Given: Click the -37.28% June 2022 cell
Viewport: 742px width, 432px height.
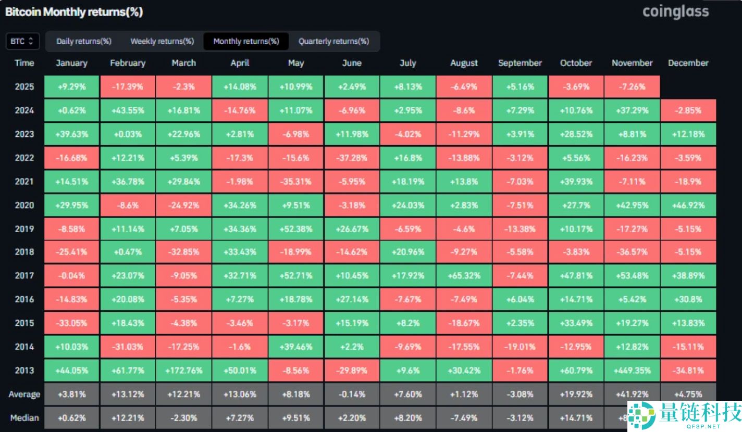Looking at the screenshot, I should (x=352, y=158).
